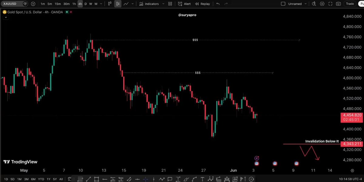Select the T text drawing tool

[x=202, y=179]
